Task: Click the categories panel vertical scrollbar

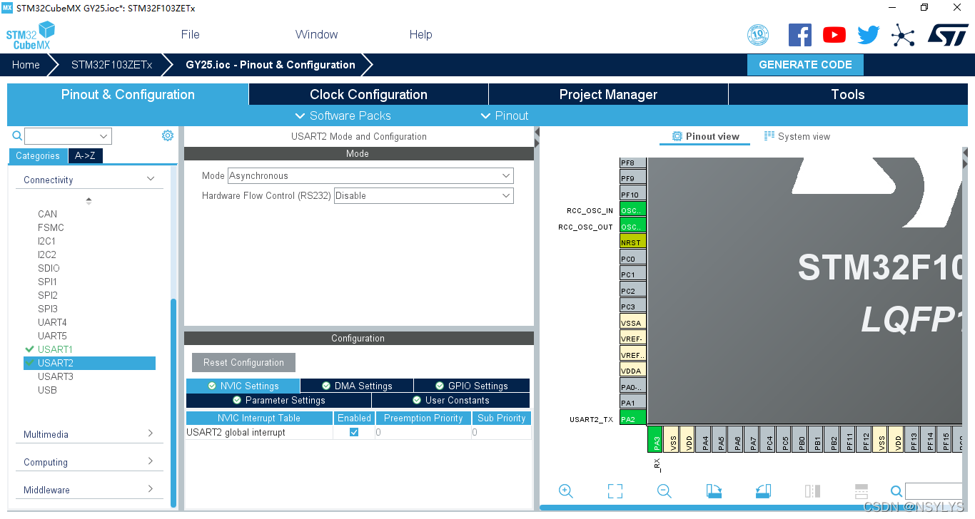Action: [x=173, y=403]
